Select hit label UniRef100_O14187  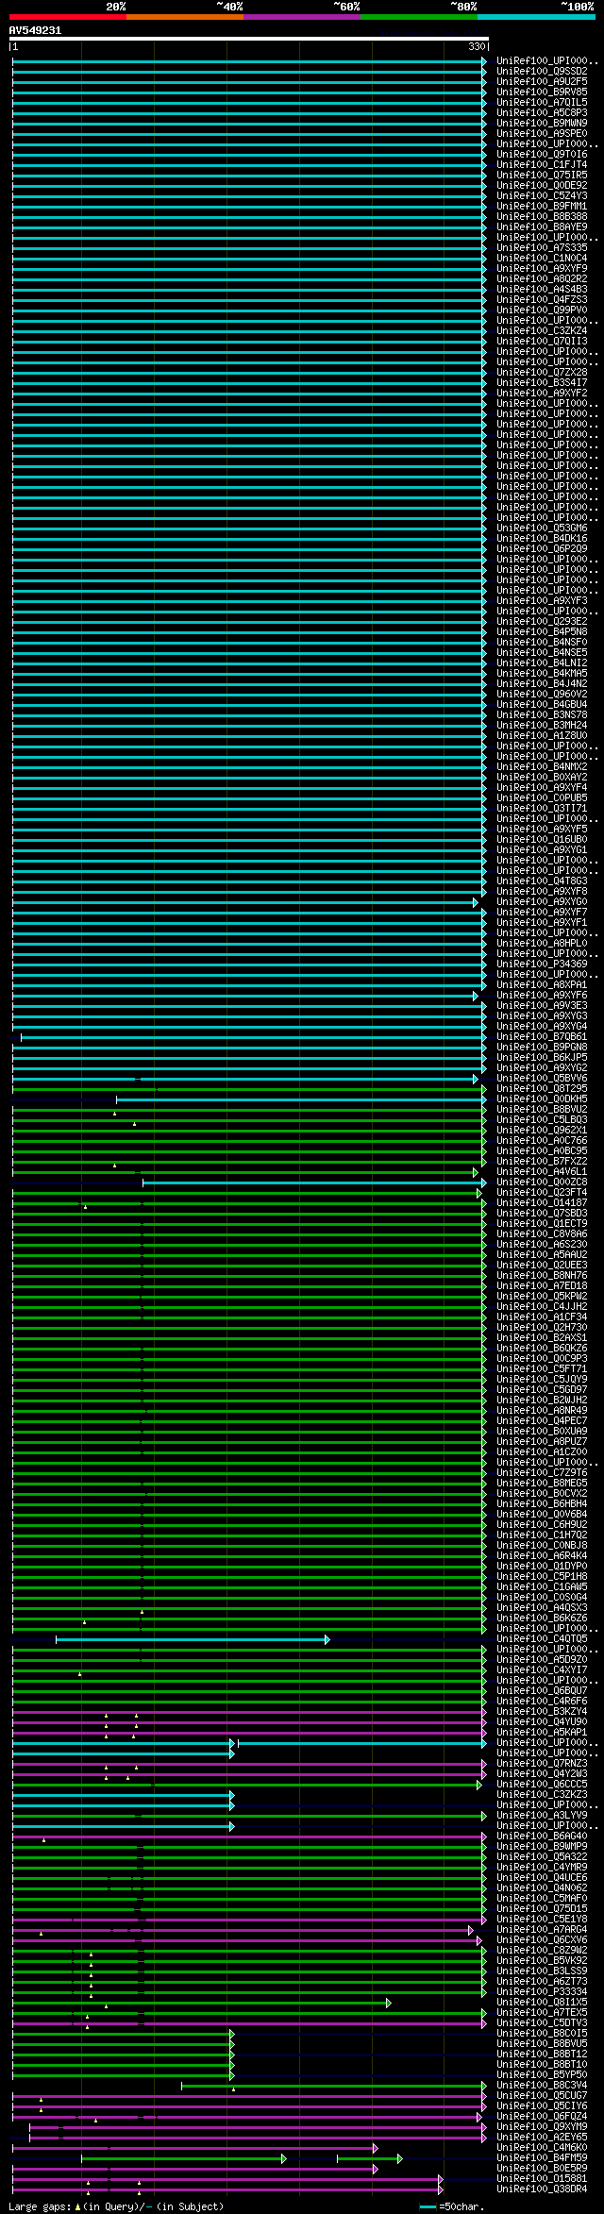tap(542, 1202)
